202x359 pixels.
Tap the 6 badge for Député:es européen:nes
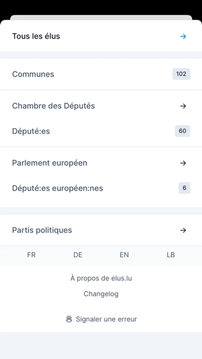coord(184,188)
